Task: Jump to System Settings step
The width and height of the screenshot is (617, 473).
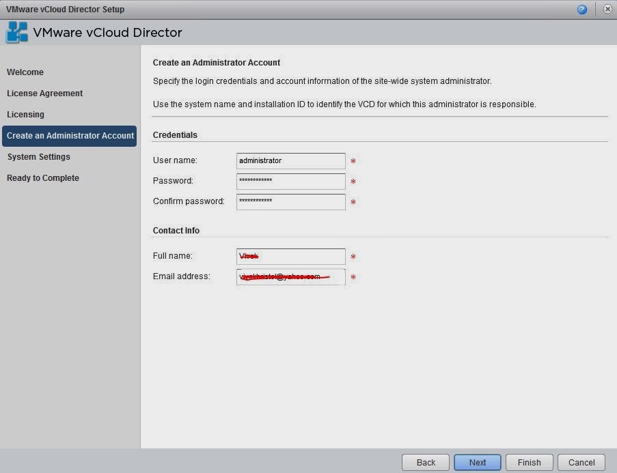Action: 38,157
